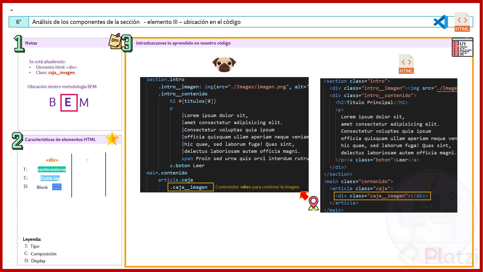Click the HTML file icon in the header
483x272 pixels.
click(x=462, y=22)
